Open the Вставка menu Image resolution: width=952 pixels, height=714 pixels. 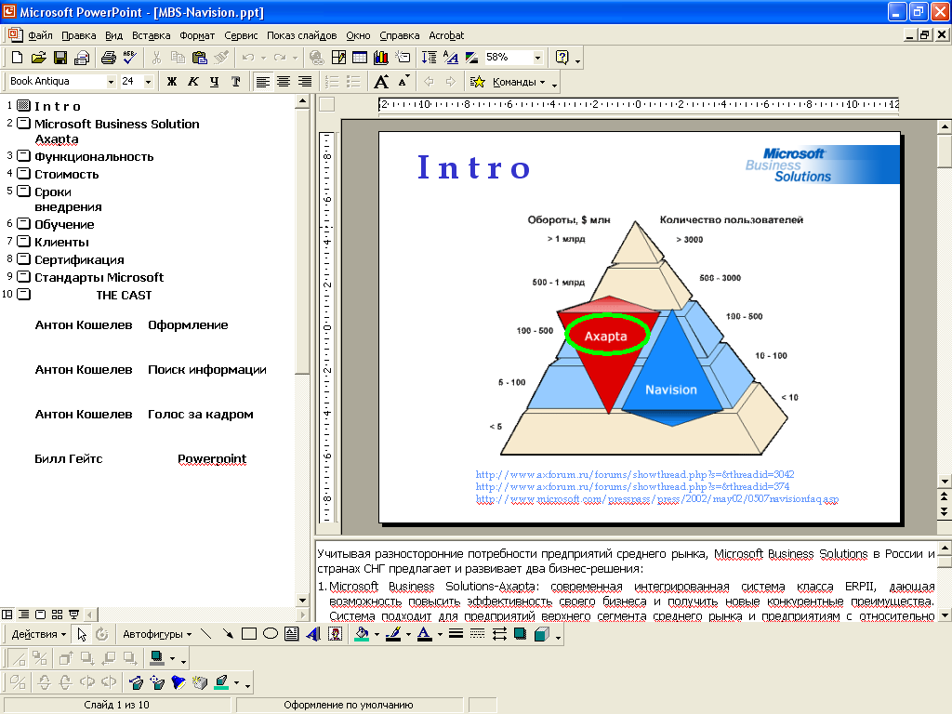(152, 35)
